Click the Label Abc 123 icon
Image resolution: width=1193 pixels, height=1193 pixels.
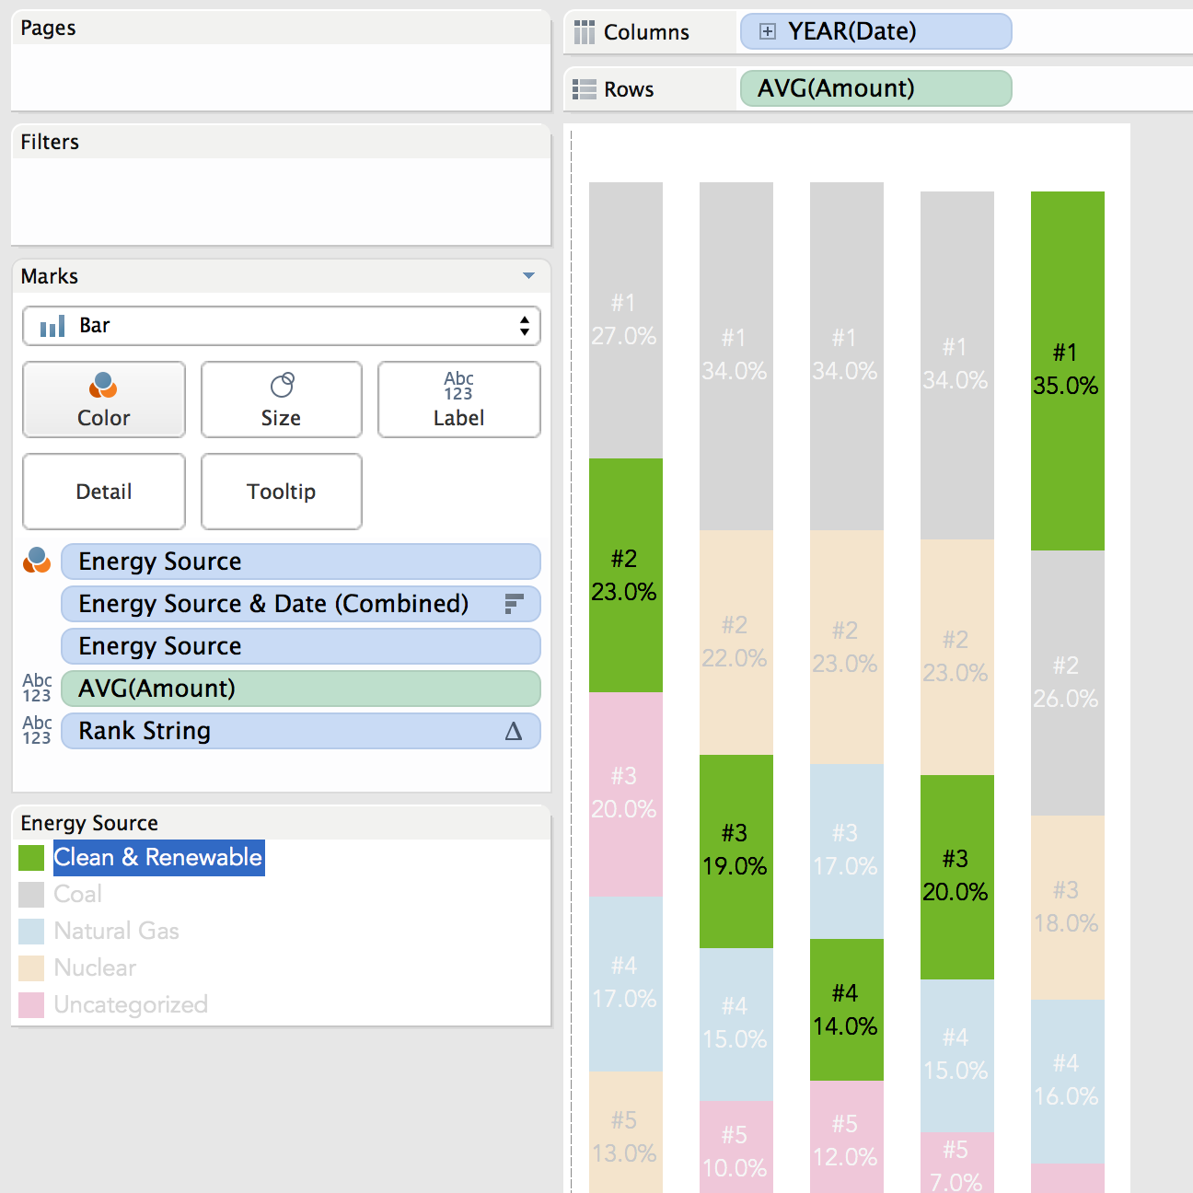click(458, 386)
